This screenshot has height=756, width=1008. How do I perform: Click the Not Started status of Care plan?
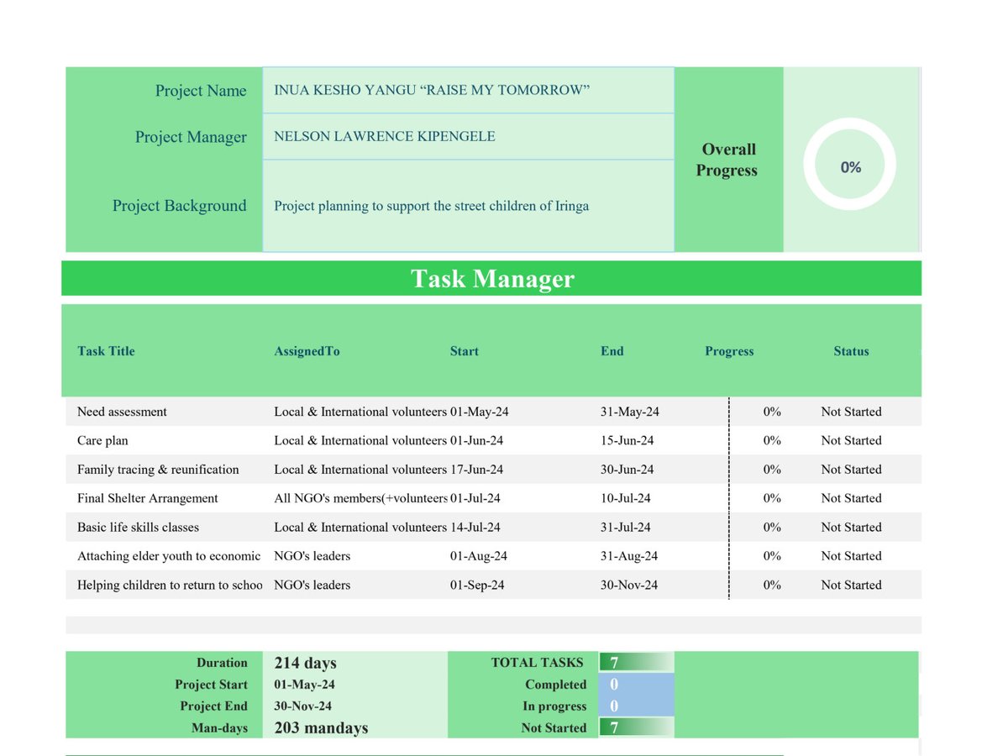click(851, 440)
